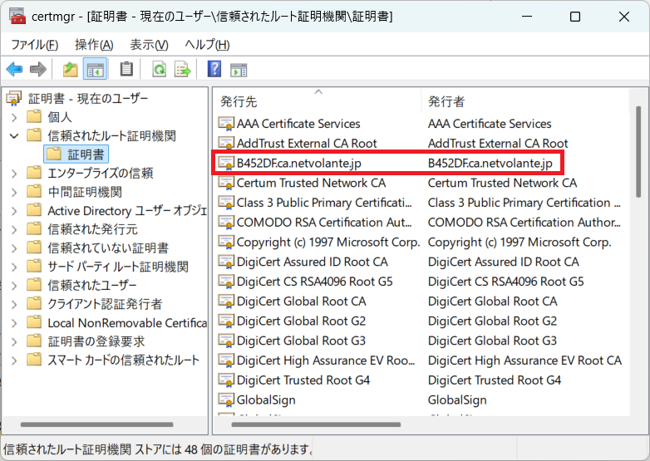Image resolution: width=650 pixels, height=461 pixels.
Task: Select DigiCert High Assurance EV Root certificate
Action: click(326, 360)
